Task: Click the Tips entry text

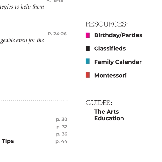Action: click(x=8, y=141)
